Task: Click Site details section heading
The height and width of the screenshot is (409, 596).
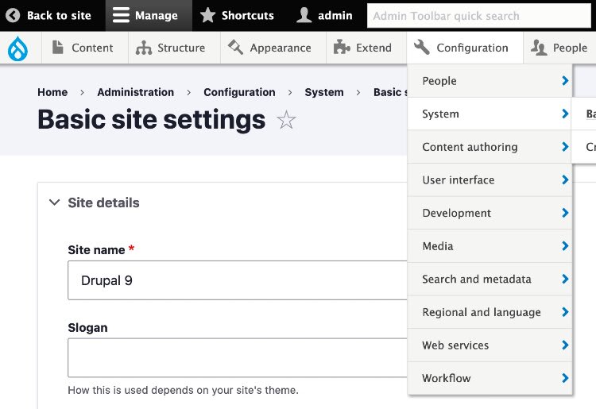Action: pyautogui.click(x=103, y=203)
